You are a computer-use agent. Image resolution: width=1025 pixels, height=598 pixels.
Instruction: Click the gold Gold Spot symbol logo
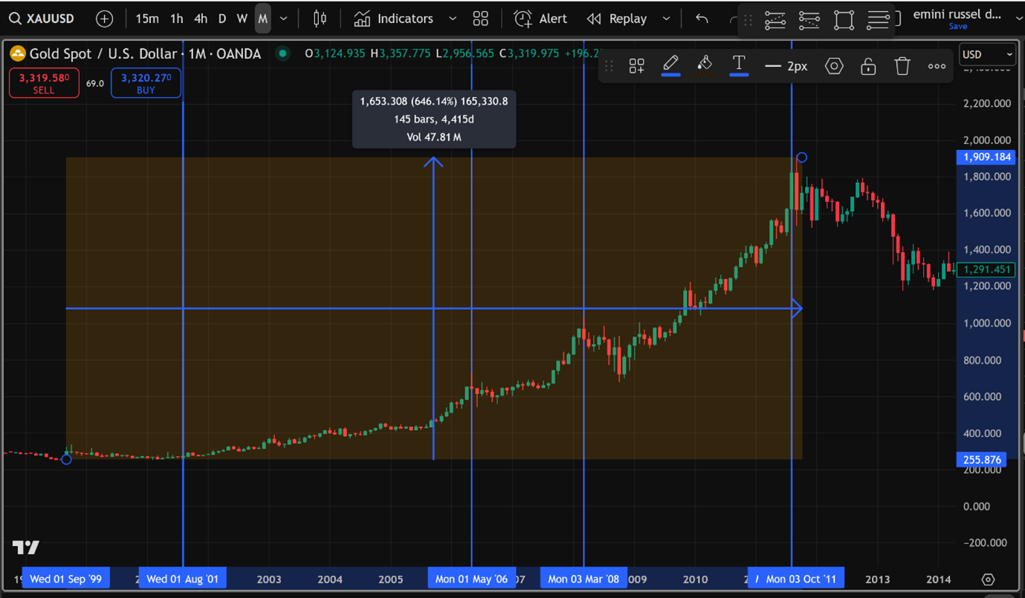click(x=17, y=53)
